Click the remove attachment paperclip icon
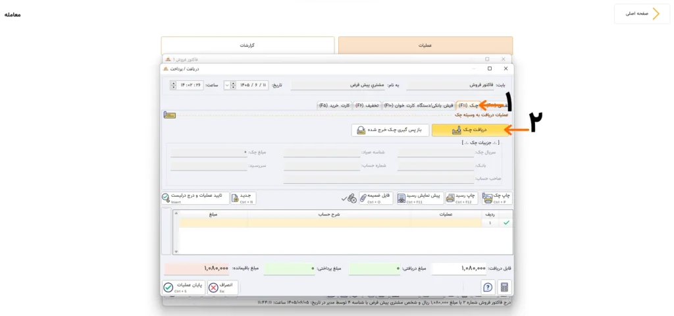The height and width of the screenshot is (316, 674). coord(351,198)
